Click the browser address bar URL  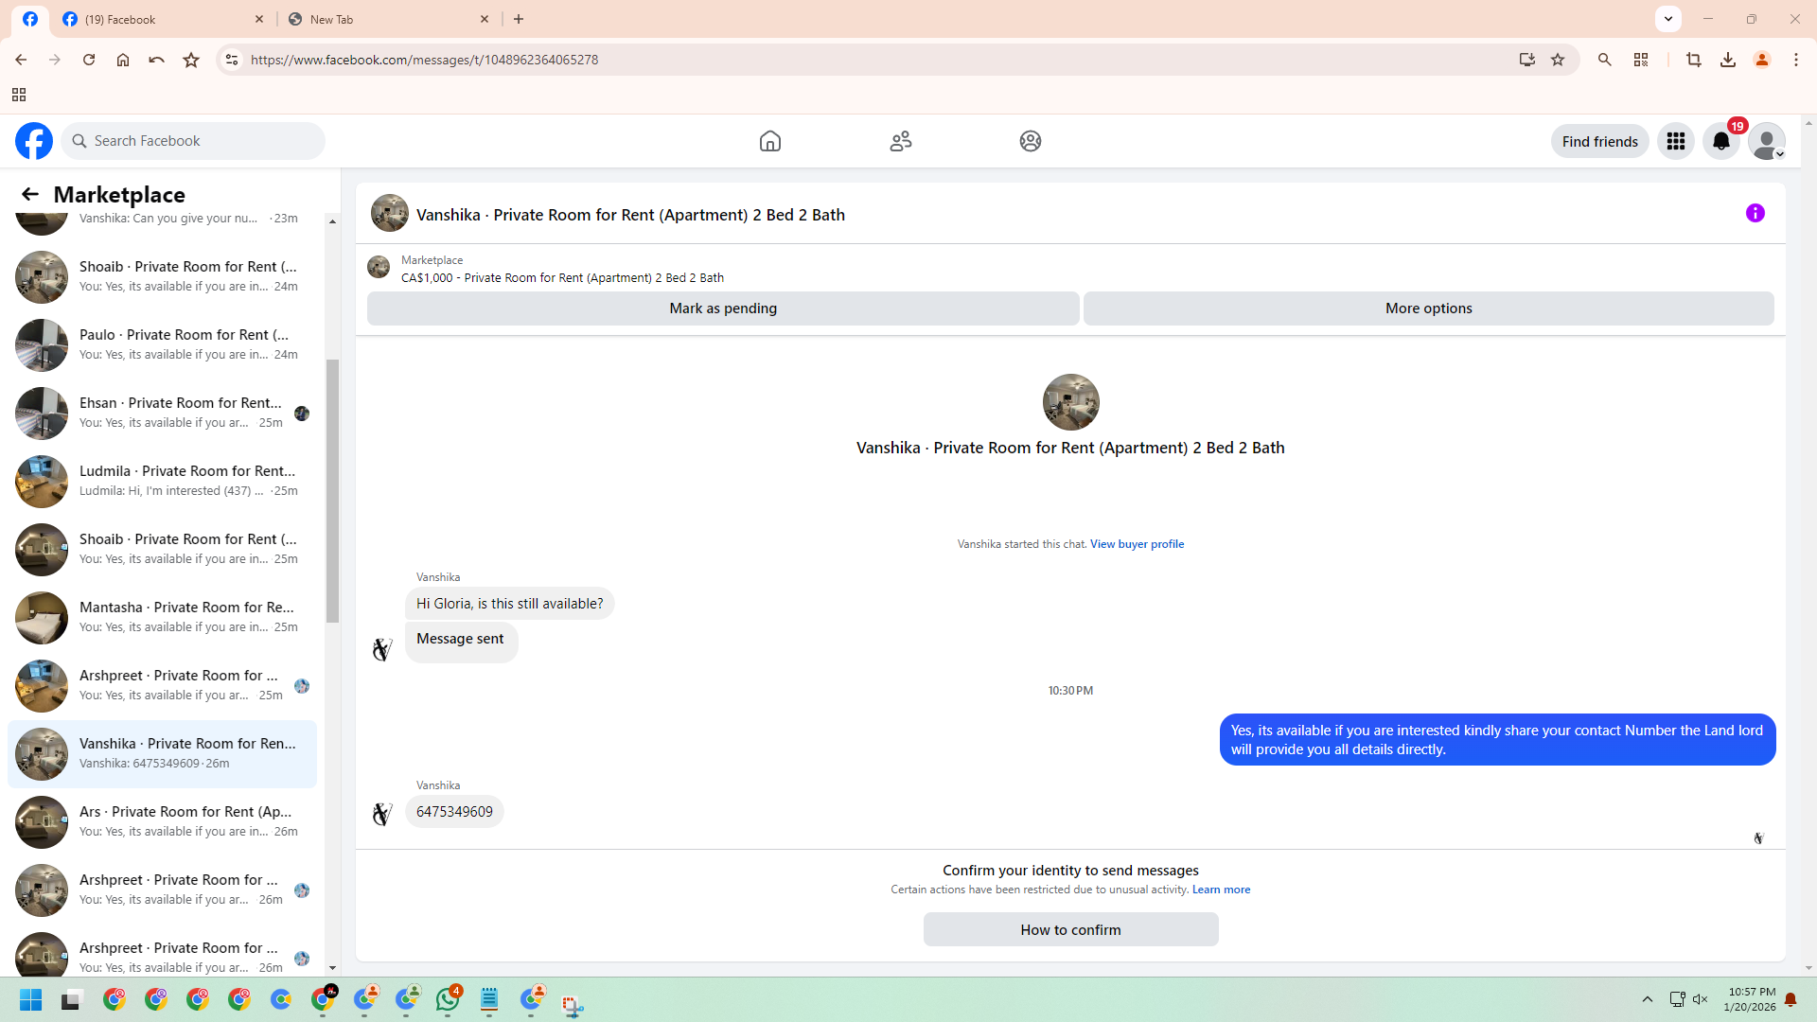click(x=424, y=60)
